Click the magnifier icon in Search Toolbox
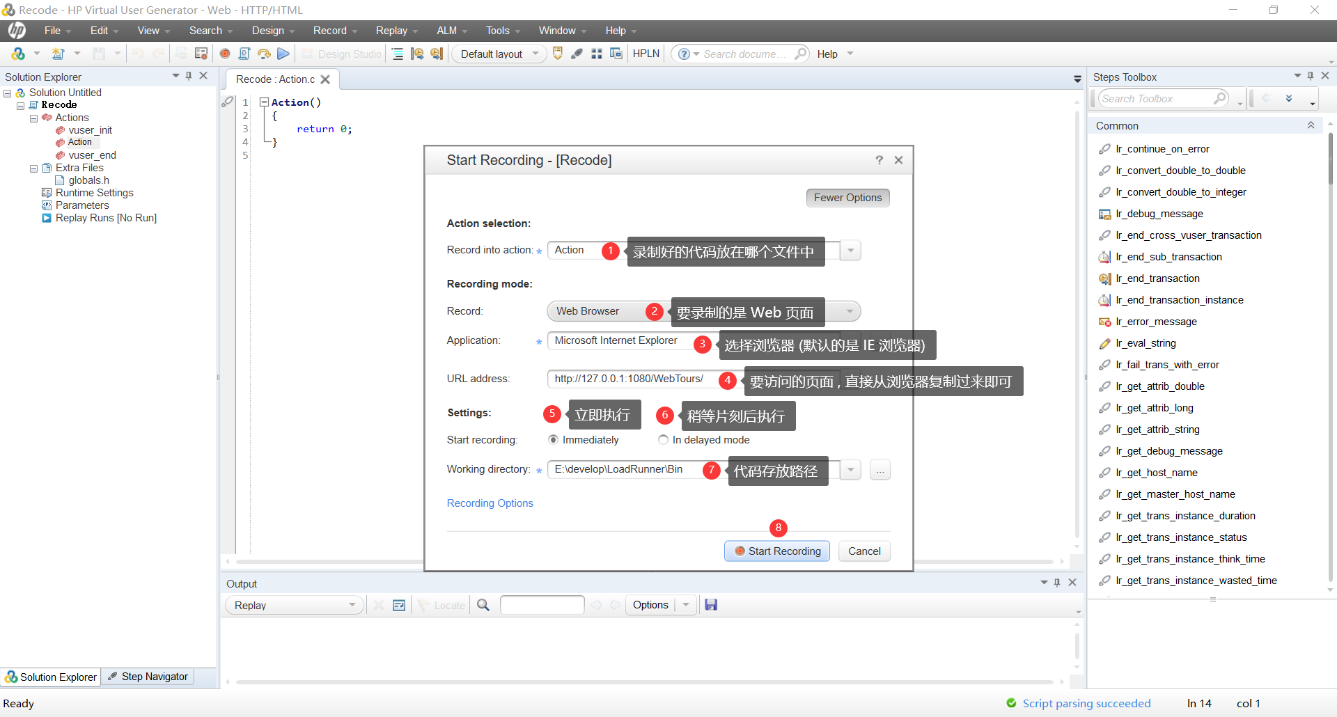The width and height of the screenshot is (1337, 717). pos(1220,98)
